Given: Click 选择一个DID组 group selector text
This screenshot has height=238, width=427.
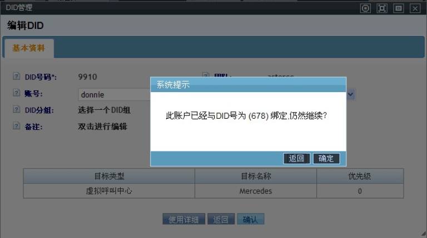Looking at the screenshot, I should tap(104, 110).
